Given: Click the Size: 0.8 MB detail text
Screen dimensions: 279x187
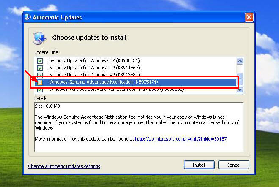Looking at the screenshot, I should coord(47,106).
